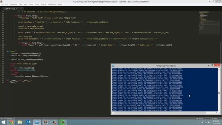The width and height of the screenshot is (222, 125).
Task: Minimize the Windows PowerShell window
Action: [x=208, y=65]
